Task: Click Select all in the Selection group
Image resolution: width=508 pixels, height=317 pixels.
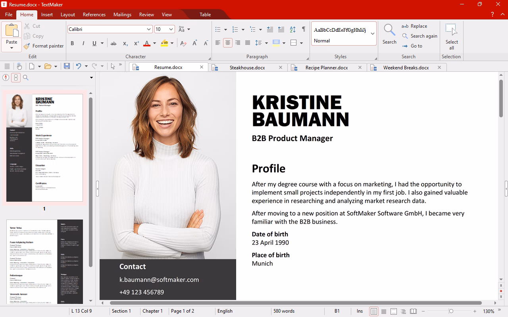Action: pyautogui.click(x=452, y=36)
